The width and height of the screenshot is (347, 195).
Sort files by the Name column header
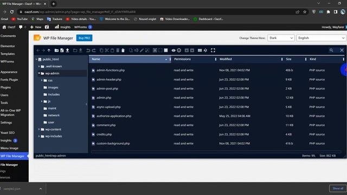[x=130, y=59]
